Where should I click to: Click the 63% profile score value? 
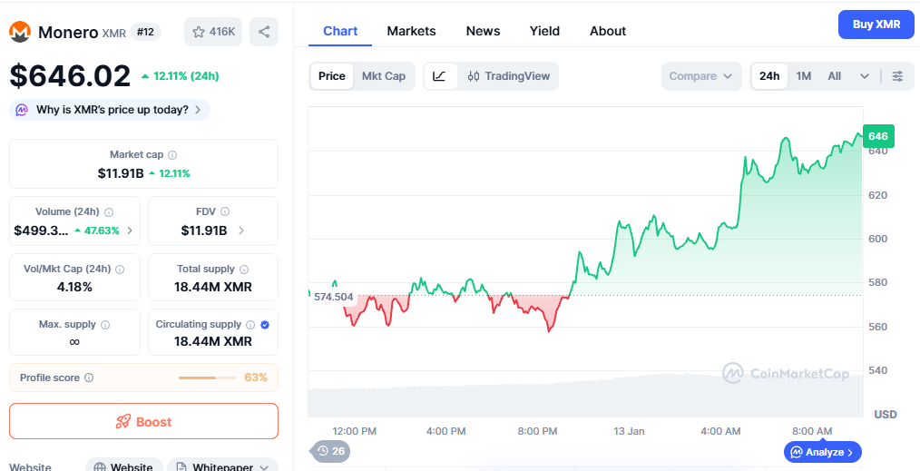[256, 378]
